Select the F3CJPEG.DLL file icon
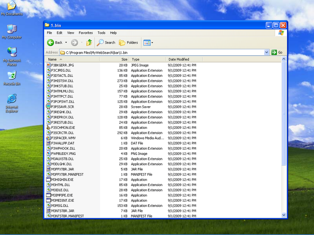Screen dimensions: 314x235 (48, 70)
